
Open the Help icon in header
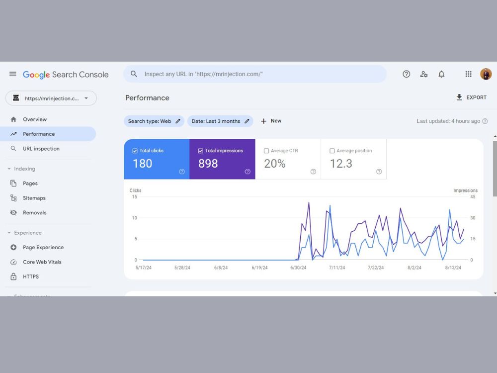pos(407,74)
